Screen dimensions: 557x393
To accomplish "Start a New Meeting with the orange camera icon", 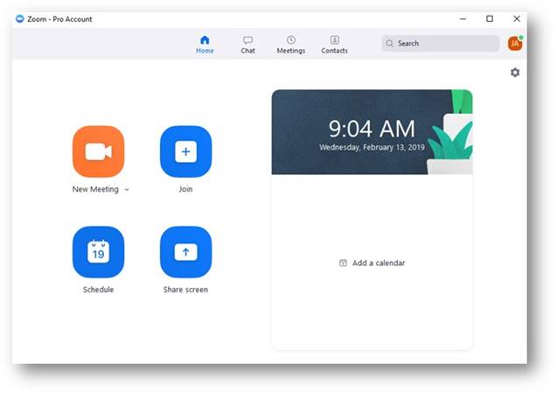I will (x=98, y=151).
